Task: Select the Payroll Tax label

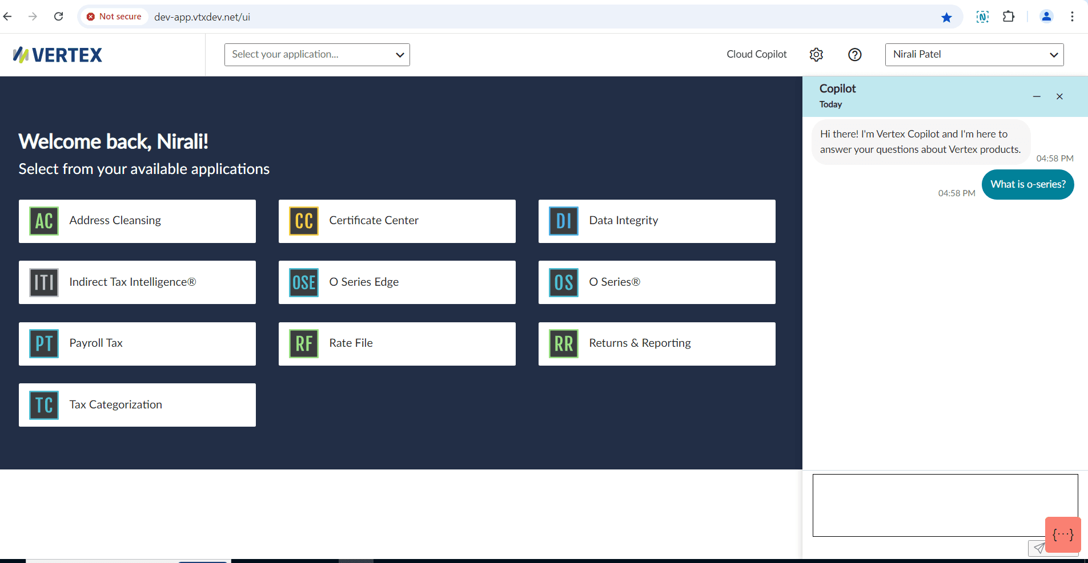Action: pyautogui.click(x=96, y=343)
